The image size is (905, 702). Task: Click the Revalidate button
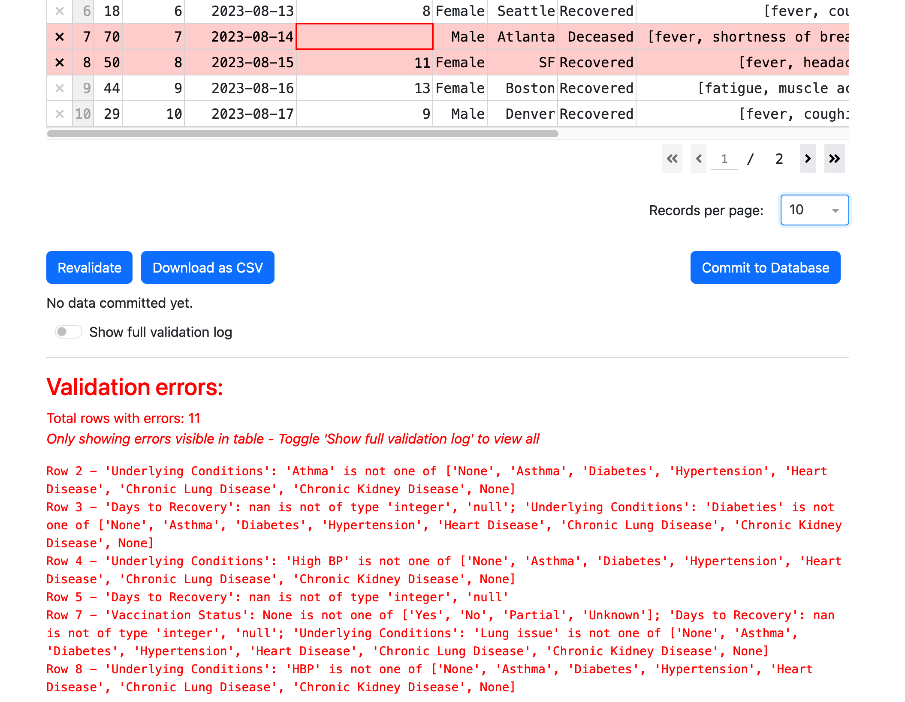(89, 267)
